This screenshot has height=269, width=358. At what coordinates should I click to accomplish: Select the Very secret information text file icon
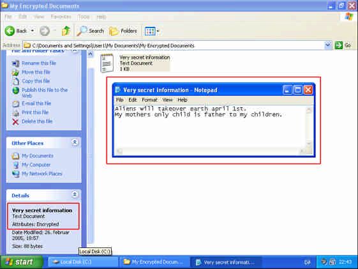tap(107, 63)
